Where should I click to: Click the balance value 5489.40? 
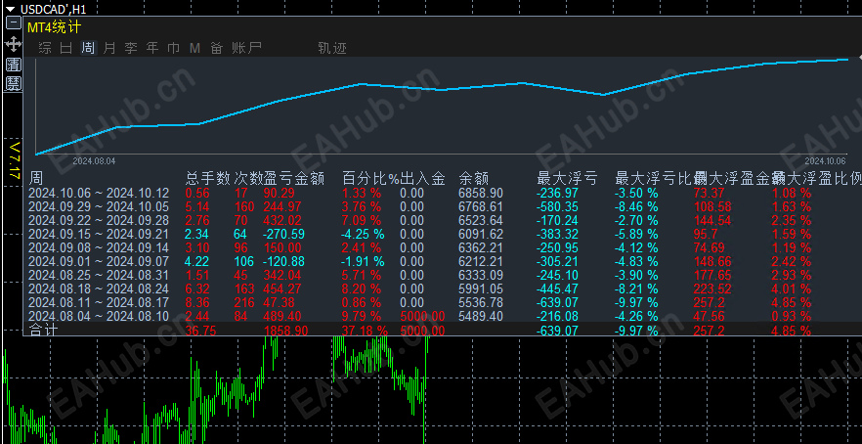click(481, 316)
